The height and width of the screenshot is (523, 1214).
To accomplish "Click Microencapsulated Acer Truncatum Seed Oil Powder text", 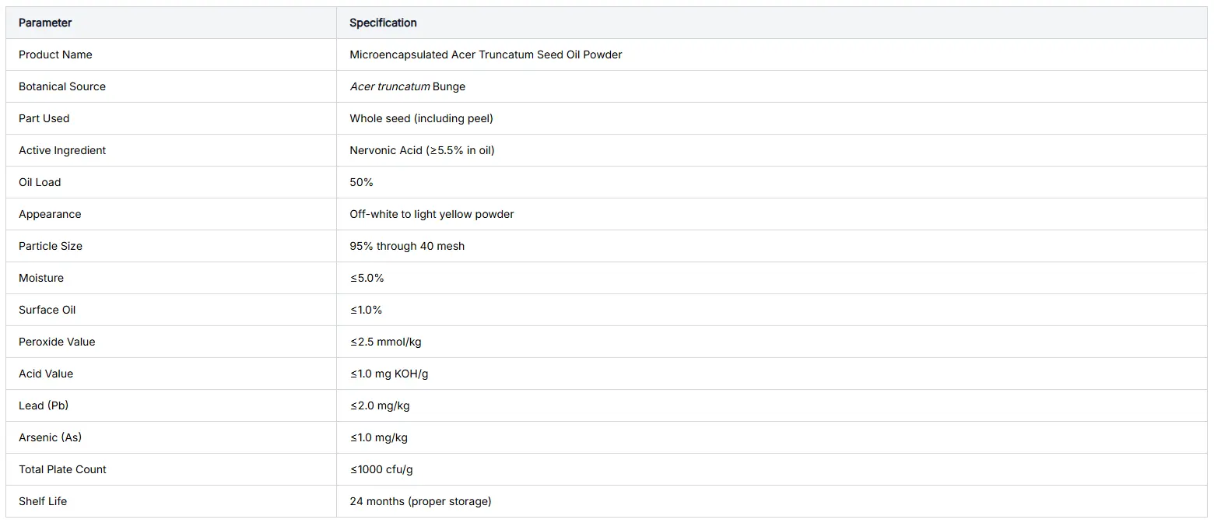I will point(486,54).
